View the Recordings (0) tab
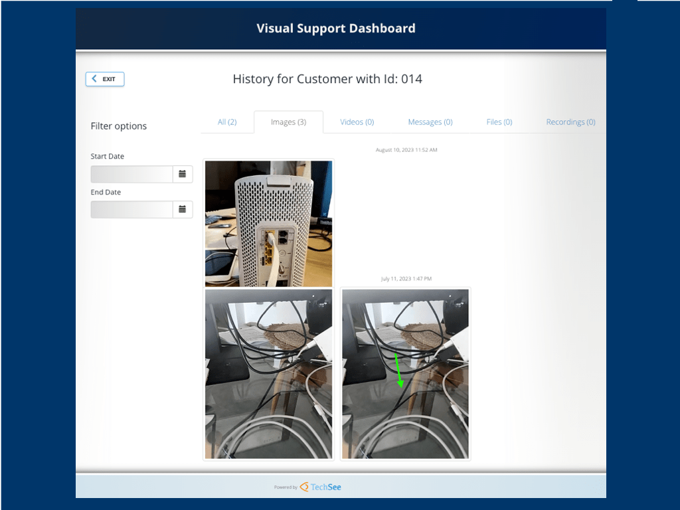Screen dimensions: 680x510 [570, 122]
